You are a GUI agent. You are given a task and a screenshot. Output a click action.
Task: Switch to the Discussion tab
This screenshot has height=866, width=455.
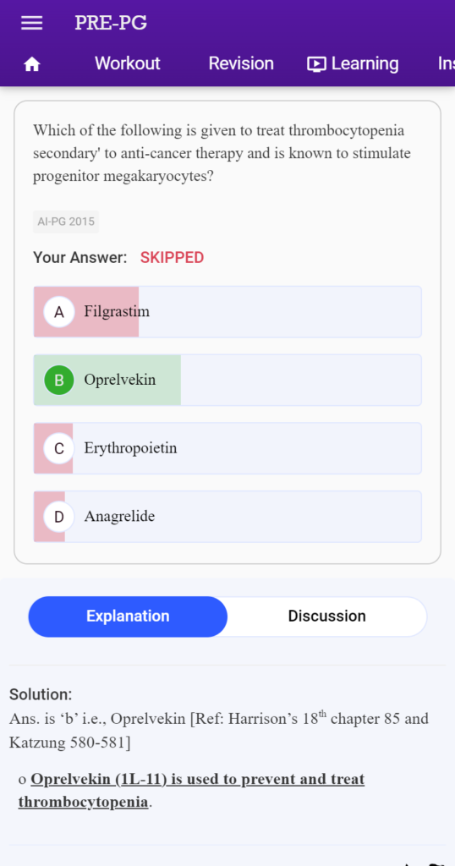(x=327, y=617)
